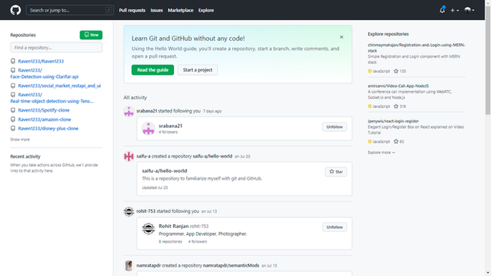This screenshot has width=491, height=276.
Task: Open Marketplace from the header
Action: pos(180,10)
